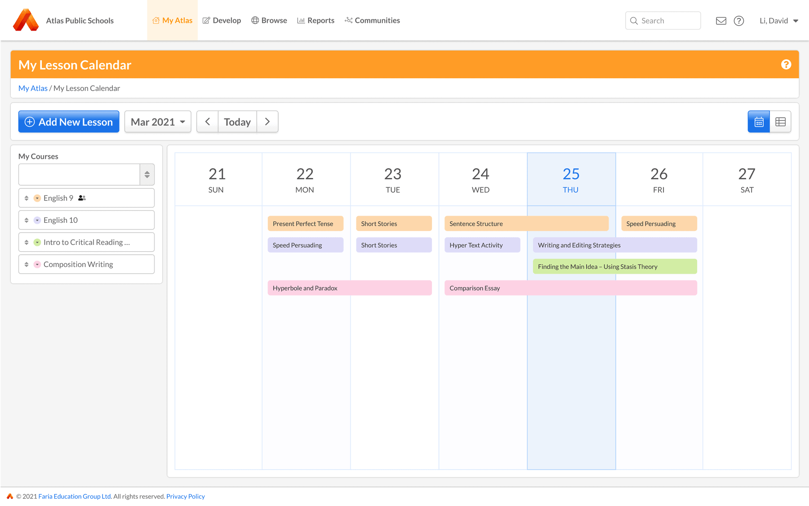Image resolution: width=809 pixels, height=506 pixels.
Task: Go to next week arrow
Action: (x=267, y=122)
